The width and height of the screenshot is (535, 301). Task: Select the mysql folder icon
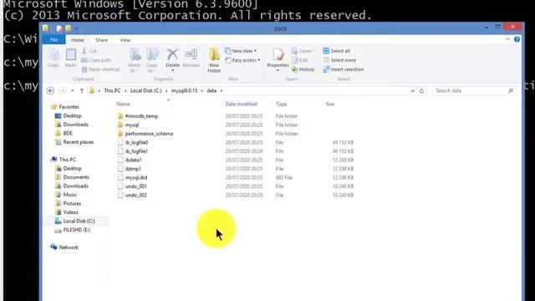pos(120,125)
